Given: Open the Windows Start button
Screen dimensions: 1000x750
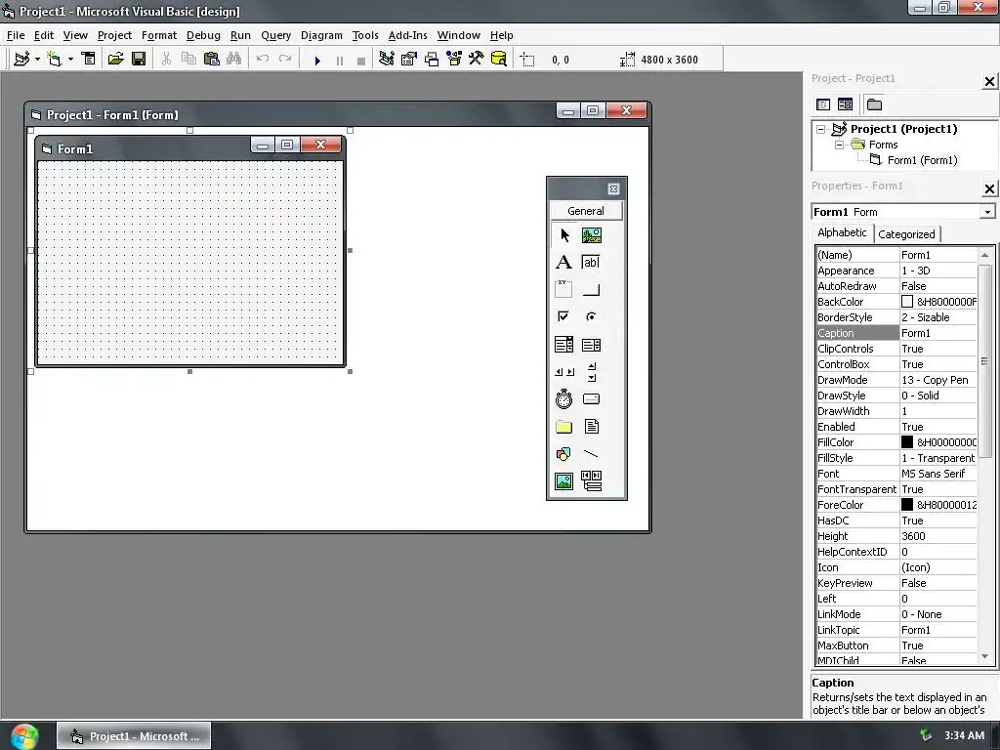Looking at the screenshot, I should (24, 736).
